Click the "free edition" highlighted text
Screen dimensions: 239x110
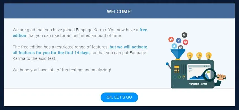(80, 33)
